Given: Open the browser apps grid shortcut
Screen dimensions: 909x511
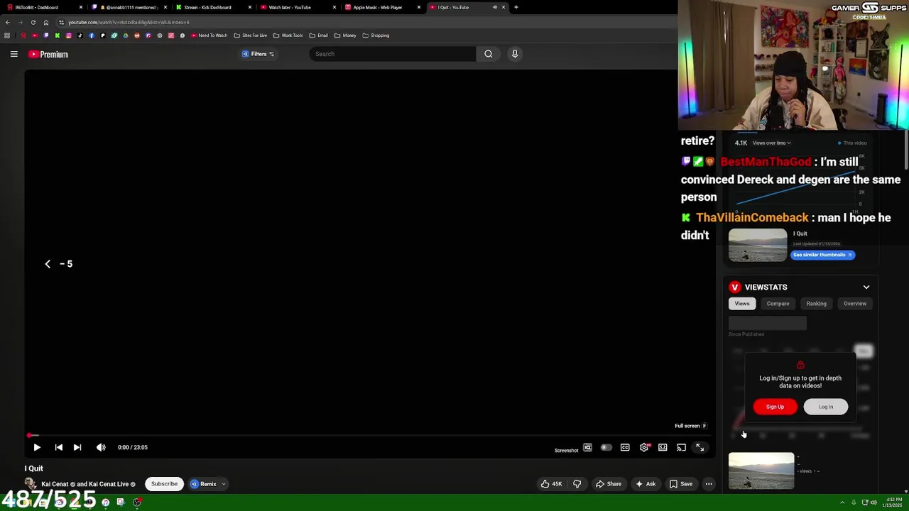Looking at the screenshot, I should tap(7, 35).
